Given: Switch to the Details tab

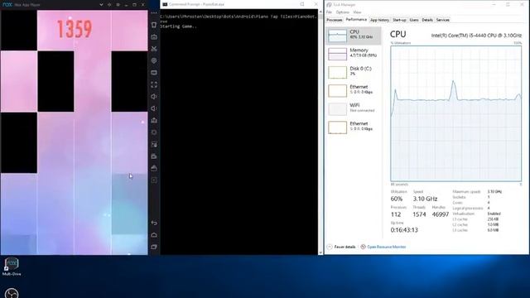Looking at the screenshot, I should 427,20.
